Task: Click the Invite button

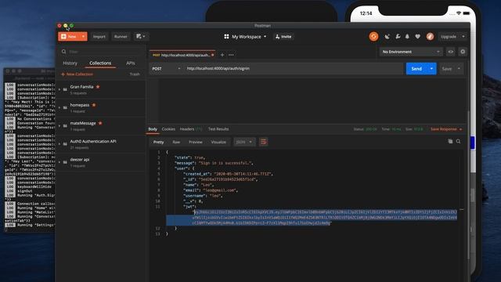Action: 283,37
